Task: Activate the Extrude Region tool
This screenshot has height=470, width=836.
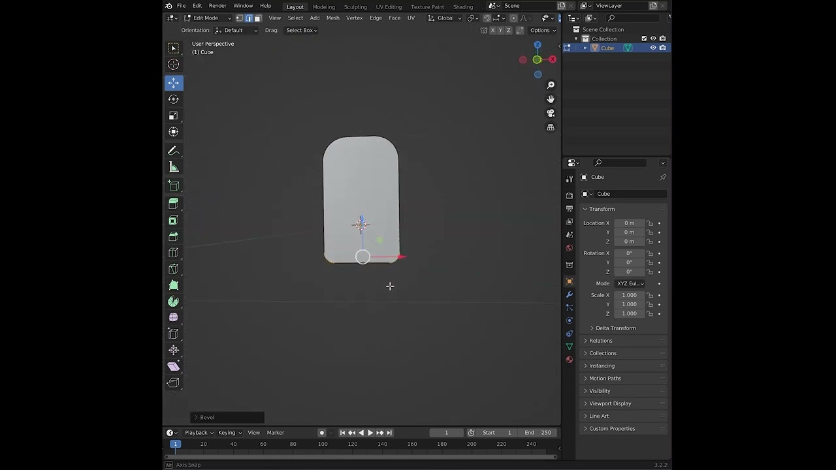Action: pyautogui.click(x=174, y=204)
